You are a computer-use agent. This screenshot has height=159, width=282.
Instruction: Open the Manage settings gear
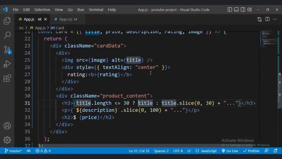7,140
